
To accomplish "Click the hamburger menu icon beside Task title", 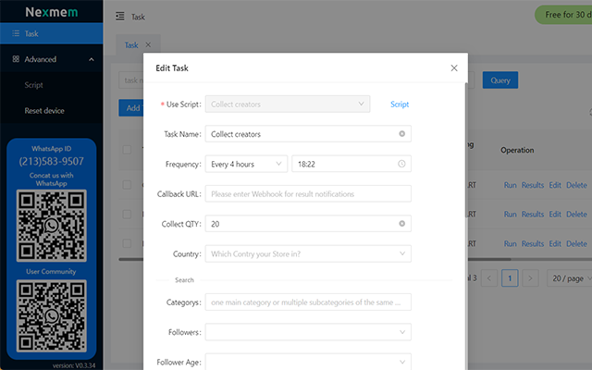I will [120, 17].
